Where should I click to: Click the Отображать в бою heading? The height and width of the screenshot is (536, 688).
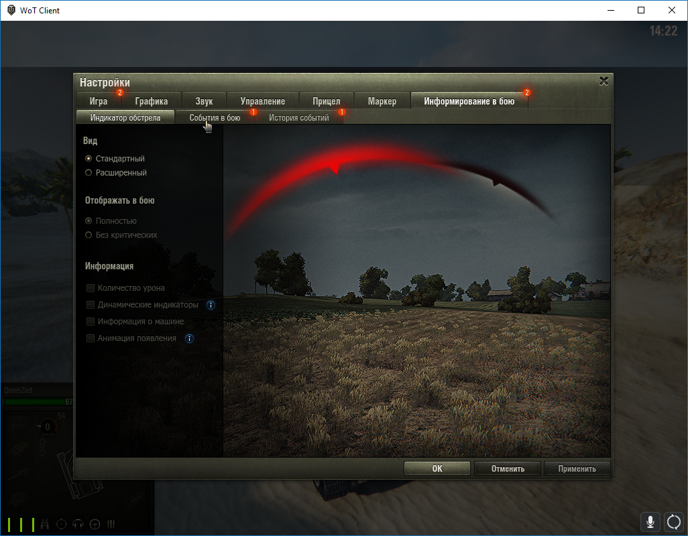point(120,200)
